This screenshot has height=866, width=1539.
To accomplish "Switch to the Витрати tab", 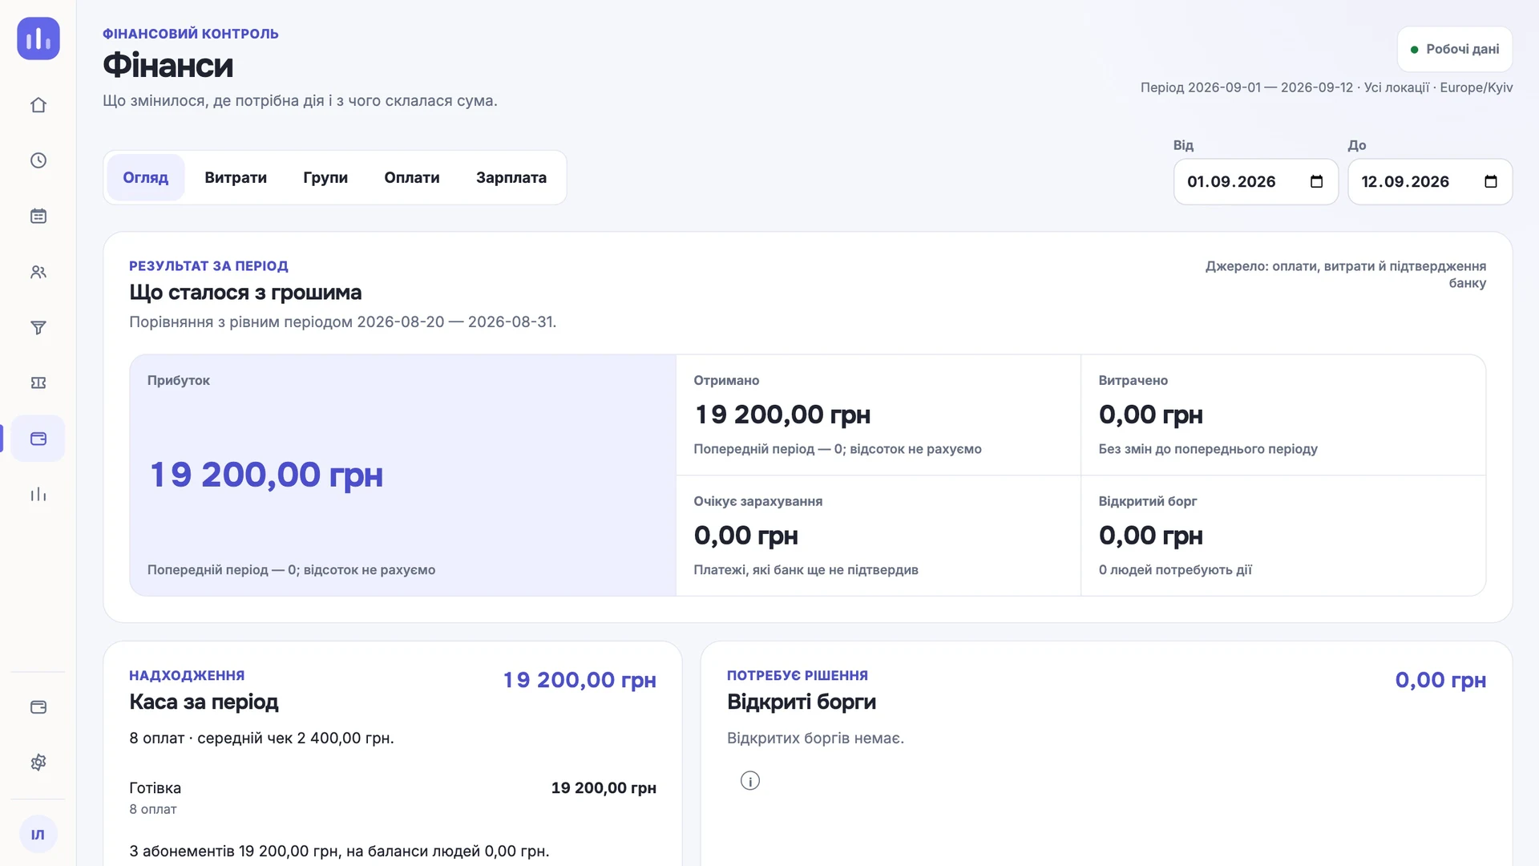I will tap(236, 177).
